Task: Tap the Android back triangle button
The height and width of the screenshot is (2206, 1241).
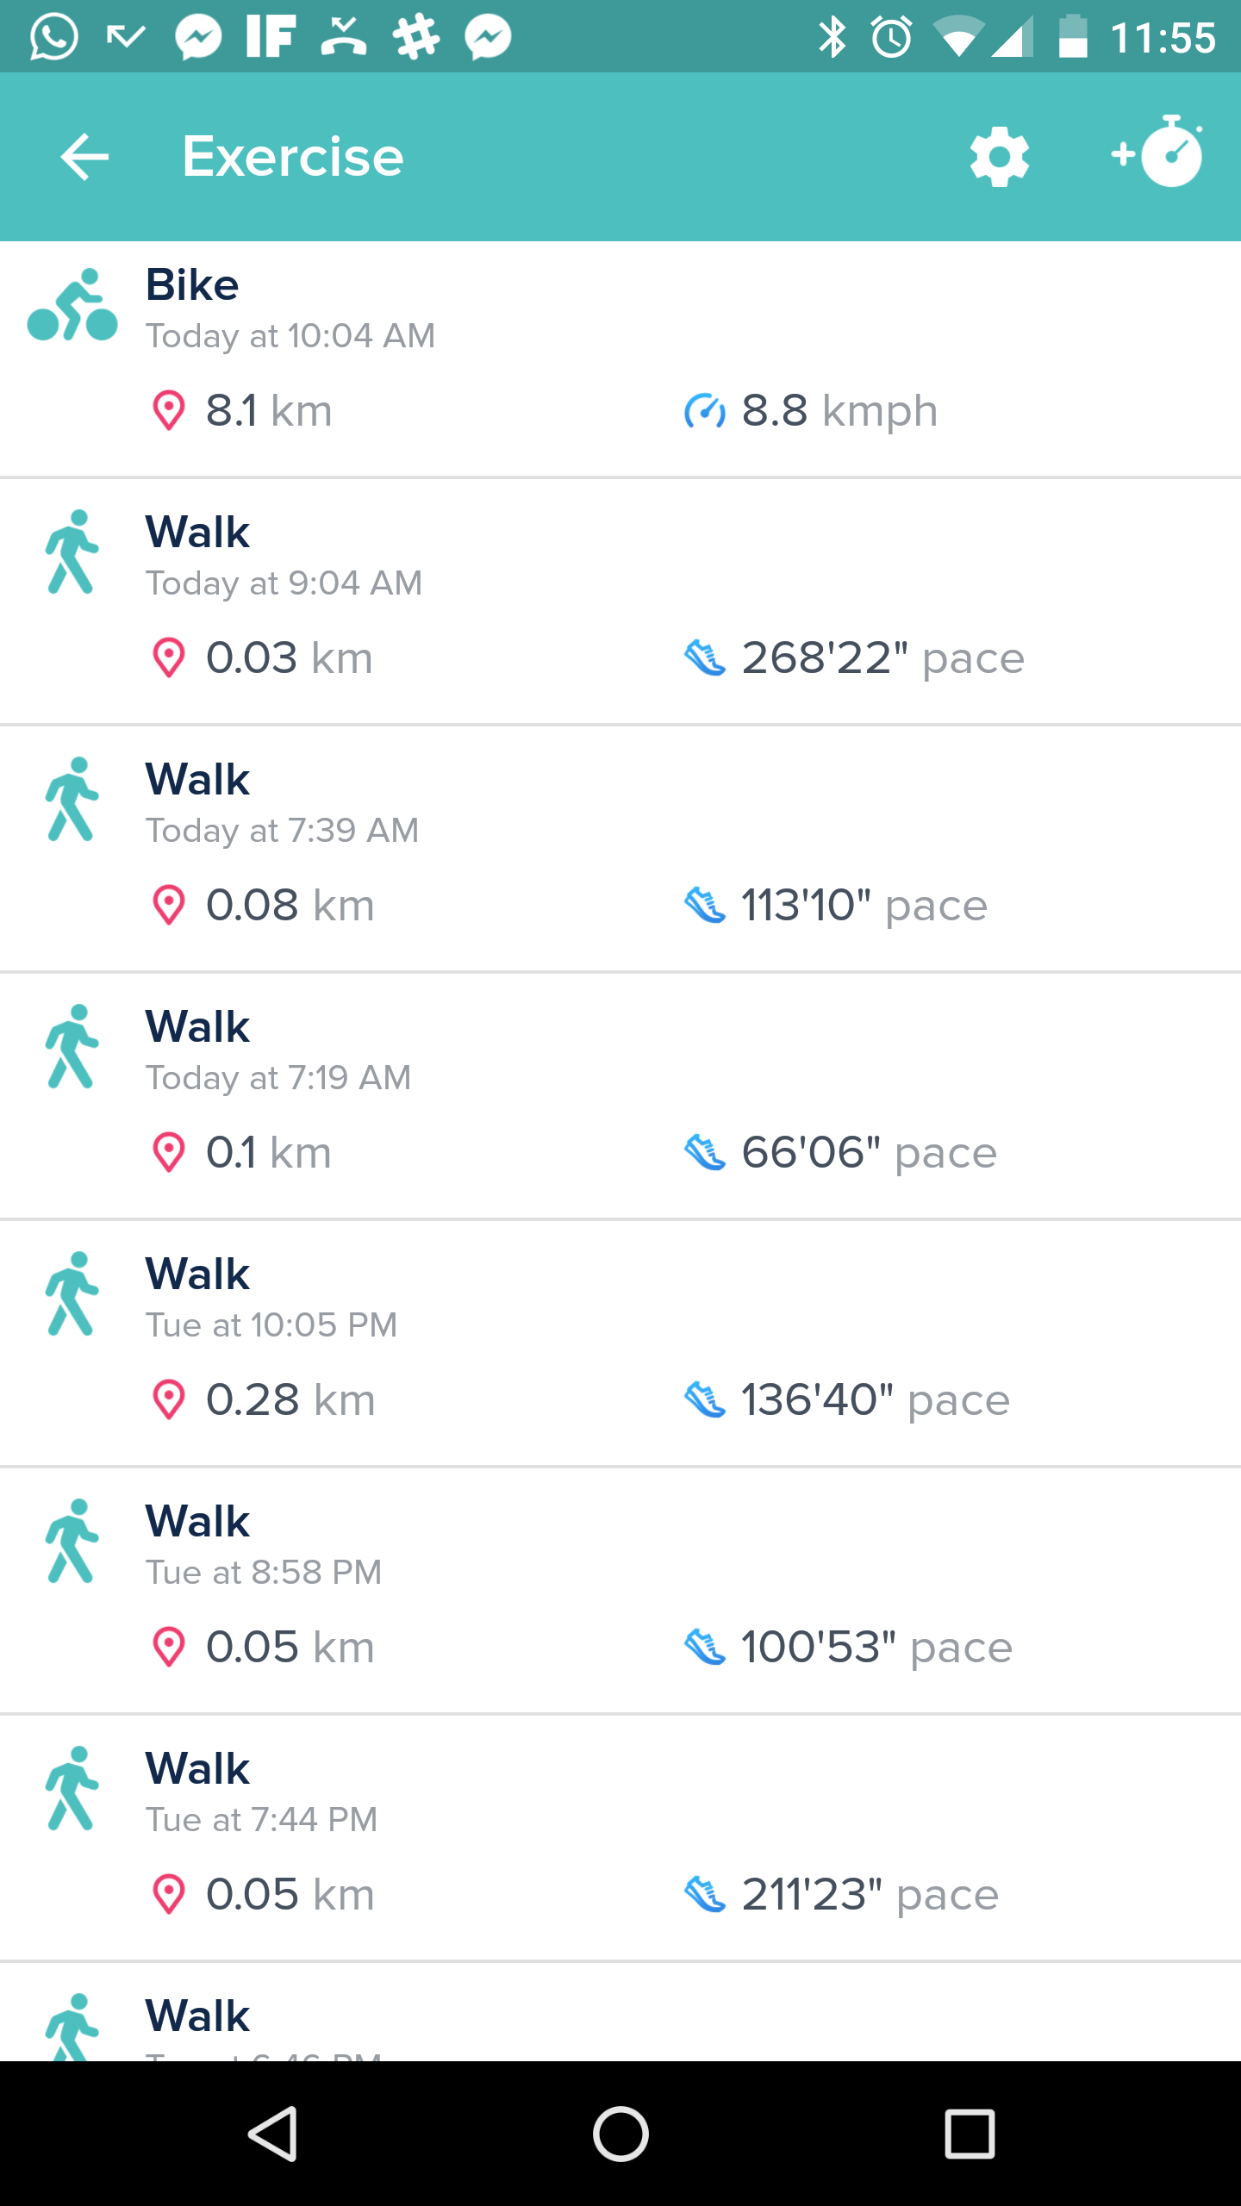Action: [x=272, y=2134]
